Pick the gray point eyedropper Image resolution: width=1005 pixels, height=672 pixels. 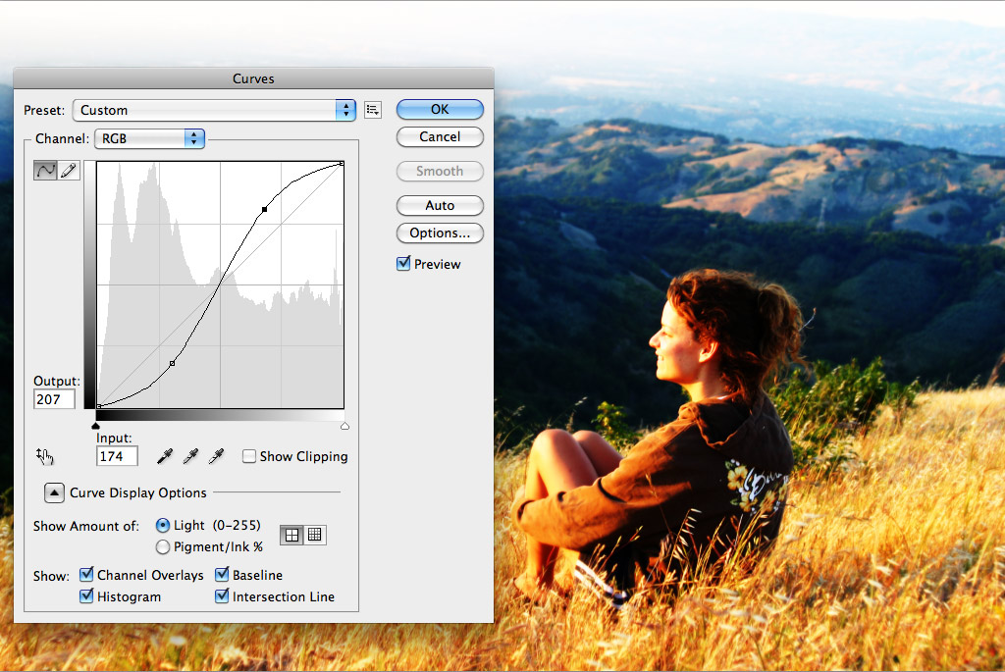[x=190, y=456]
